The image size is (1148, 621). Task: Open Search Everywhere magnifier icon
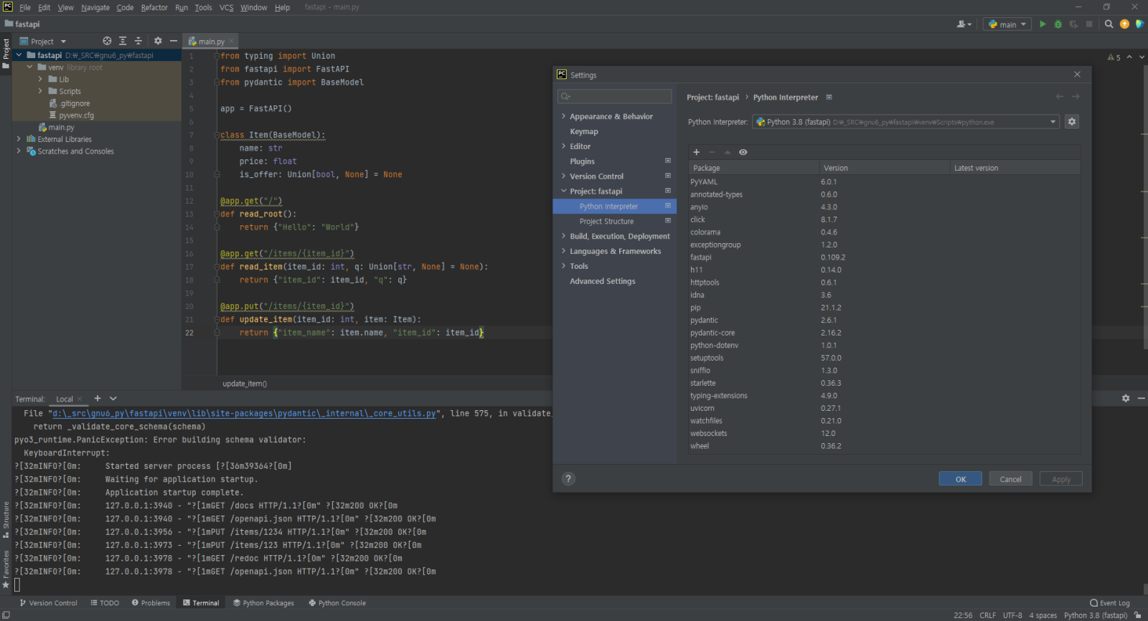[1109, 24]
